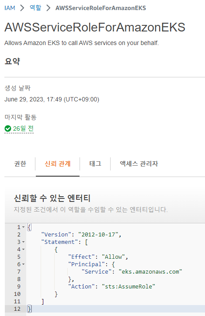Click the 요약 section heading
The height and width of the screenshot is (316, 205).
[x=12, y=61]
